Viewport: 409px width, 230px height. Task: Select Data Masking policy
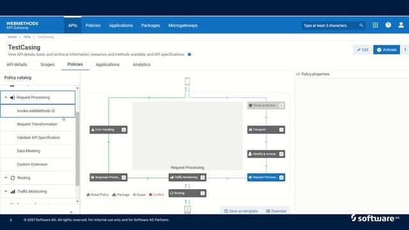point(38,151)
